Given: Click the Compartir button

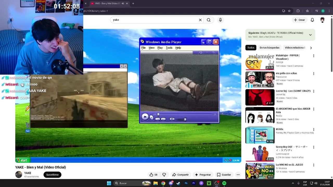Looking at the screenshot, I should (x=180, y=175).
